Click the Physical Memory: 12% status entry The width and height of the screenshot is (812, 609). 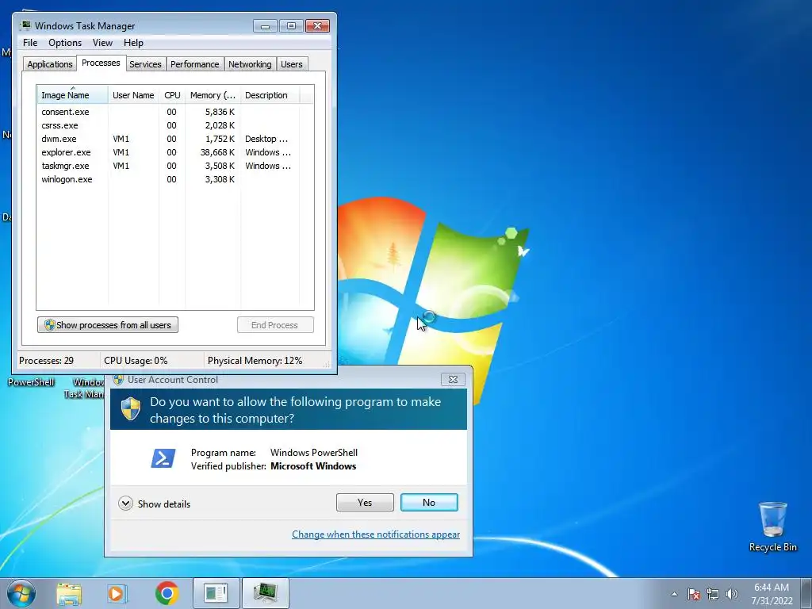[x=255, y=361]
